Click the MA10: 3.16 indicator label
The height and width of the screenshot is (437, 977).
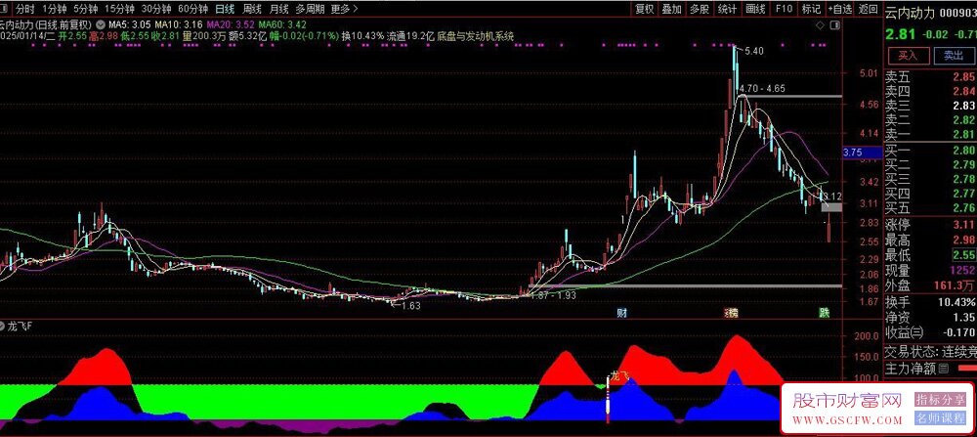[179, 24]
